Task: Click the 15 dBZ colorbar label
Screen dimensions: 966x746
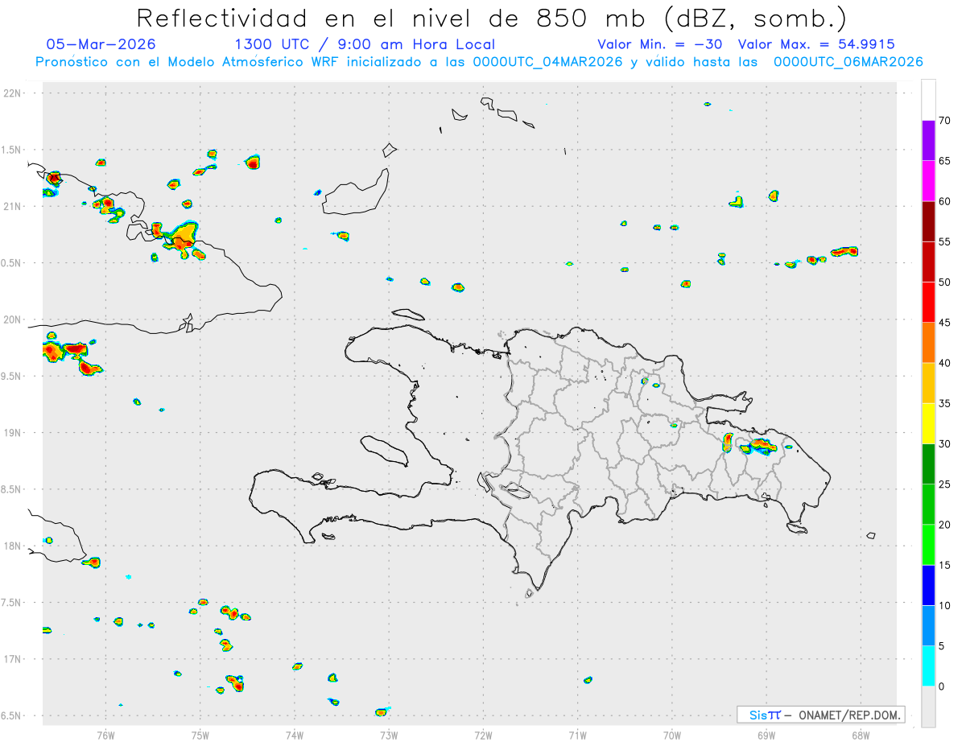Action: (x=945, y=565)
